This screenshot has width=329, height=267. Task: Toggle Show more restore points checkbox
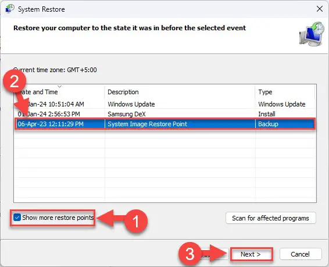pyautogui.click(x=17, y=217)
